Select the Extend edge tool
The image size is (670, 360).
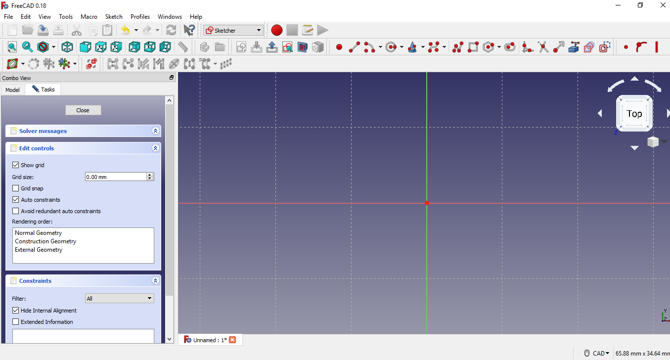pos(558,47)
